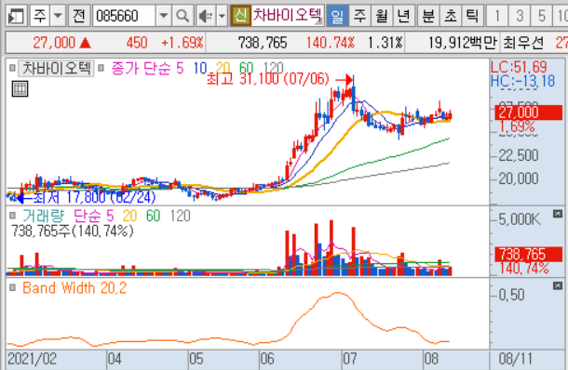Click the pink 5-day MA color label
The height and width of the screenshot is (370, 568).
click(180, 68)
